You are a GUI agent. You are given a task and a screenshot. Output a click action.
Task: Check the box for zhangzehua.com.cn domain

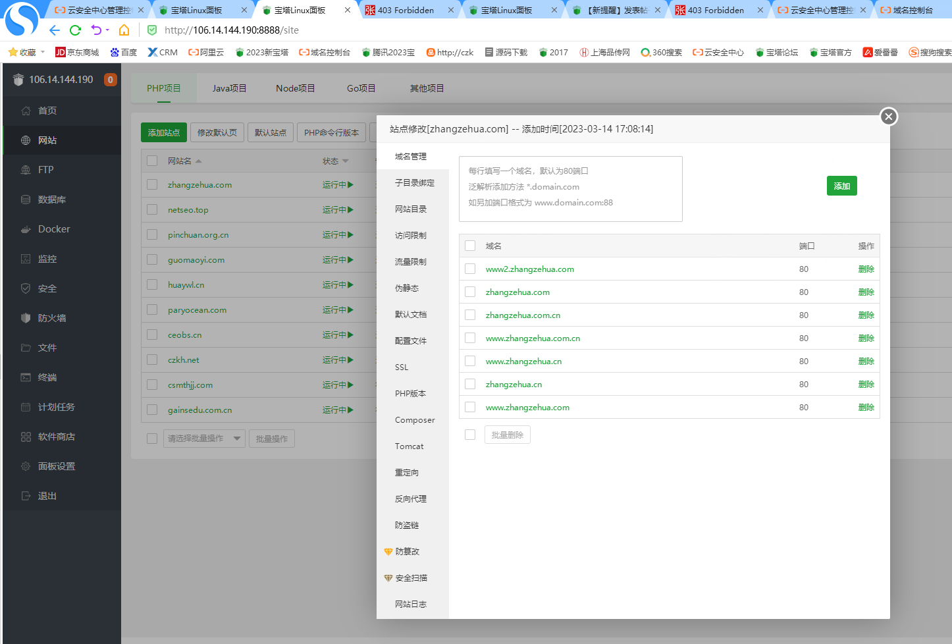470,315
